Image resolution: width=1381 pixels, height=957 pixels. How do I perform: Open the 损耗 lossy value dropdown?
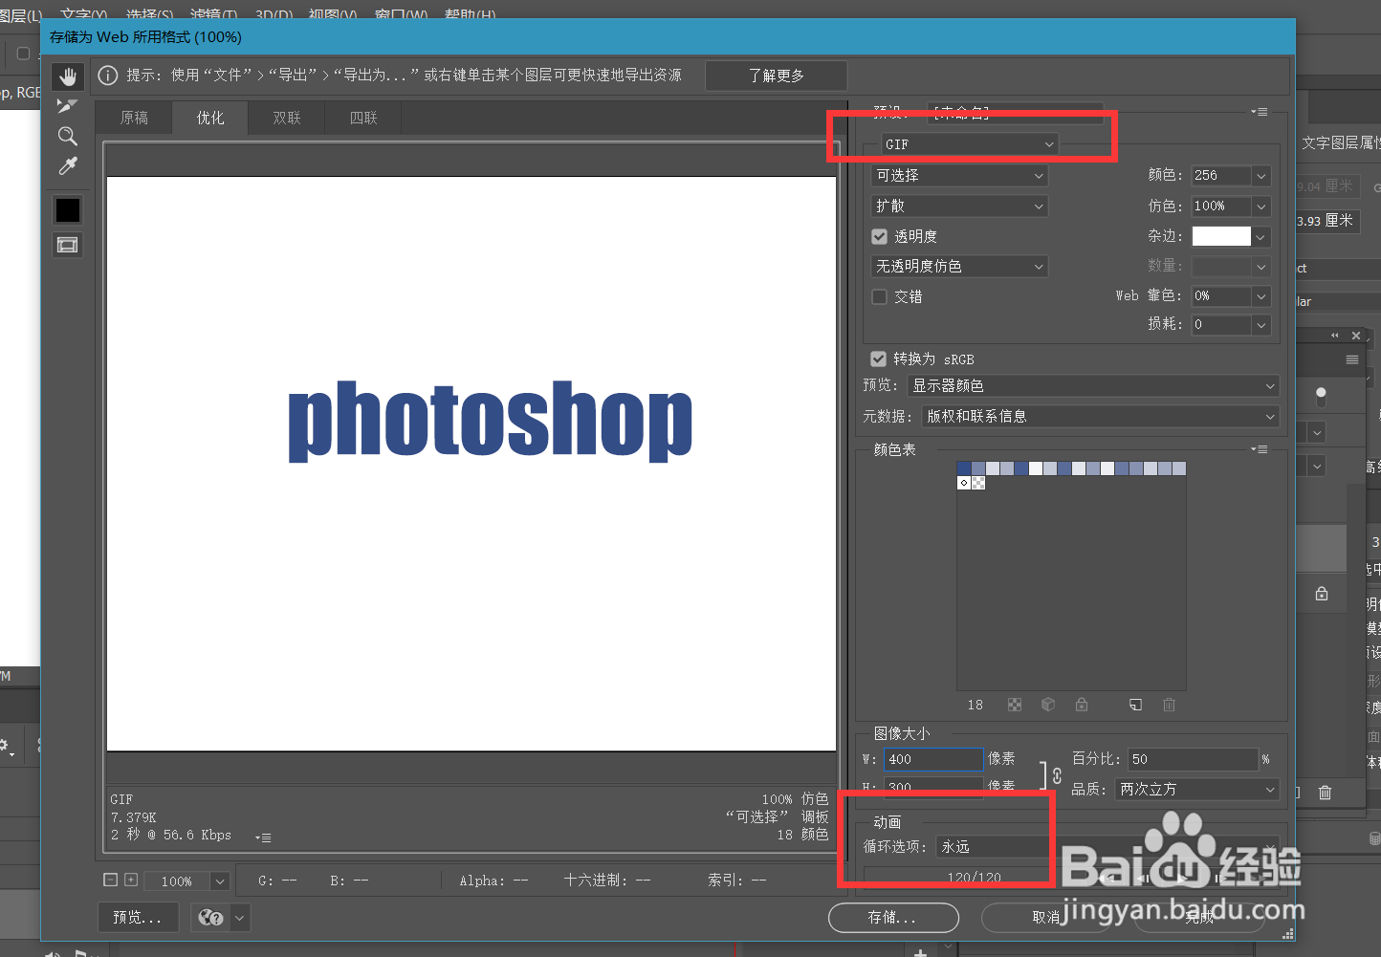coord(1261,325)
